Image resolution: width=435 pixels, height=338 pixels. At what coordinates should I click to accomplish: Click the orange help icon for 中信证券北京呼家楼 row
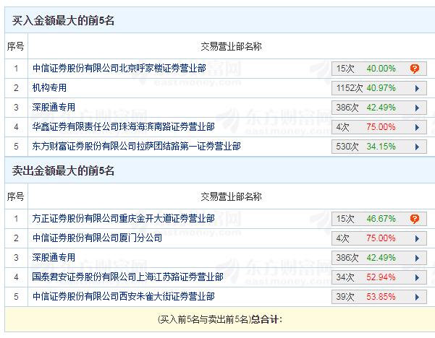[x=415, y=69]
